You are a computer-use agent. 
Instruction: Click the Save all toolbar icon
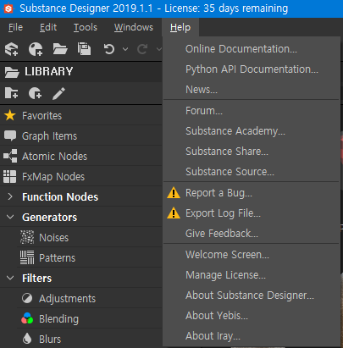point(84,49)
